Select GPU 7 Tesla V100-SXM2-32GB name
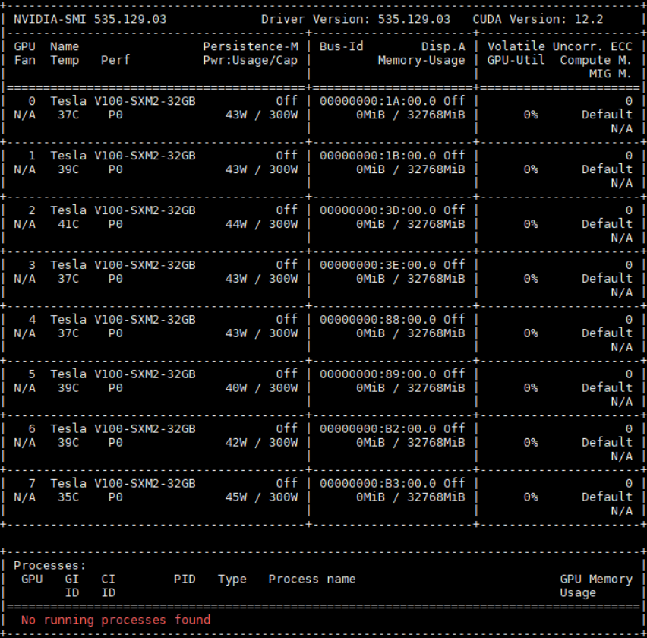This screenshot has width=647, height=638. 123,483
